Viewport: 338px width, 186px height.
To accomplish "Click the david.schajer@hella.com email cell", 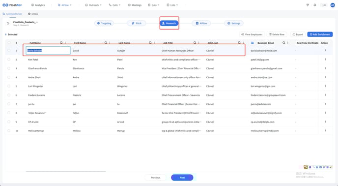I will (264, 51).
